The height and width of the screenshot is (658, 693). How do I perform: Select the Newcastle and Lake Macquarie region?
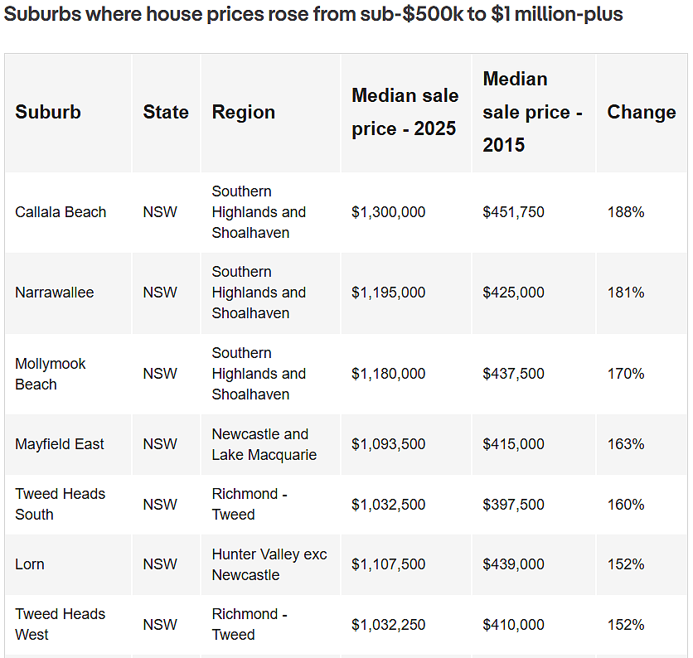264,444
